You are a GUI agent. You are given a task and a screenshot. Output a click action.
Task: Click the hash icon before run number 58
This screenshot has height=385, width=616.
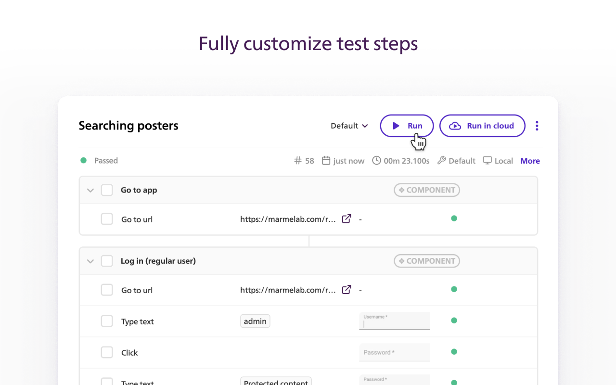pos(297,161)
